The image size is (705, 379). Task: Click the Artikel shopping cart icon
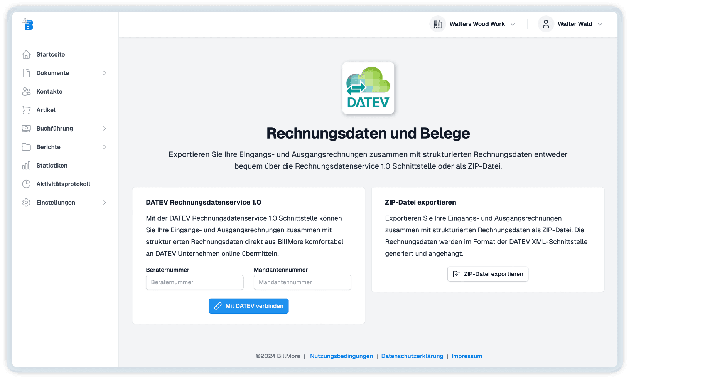26,110
